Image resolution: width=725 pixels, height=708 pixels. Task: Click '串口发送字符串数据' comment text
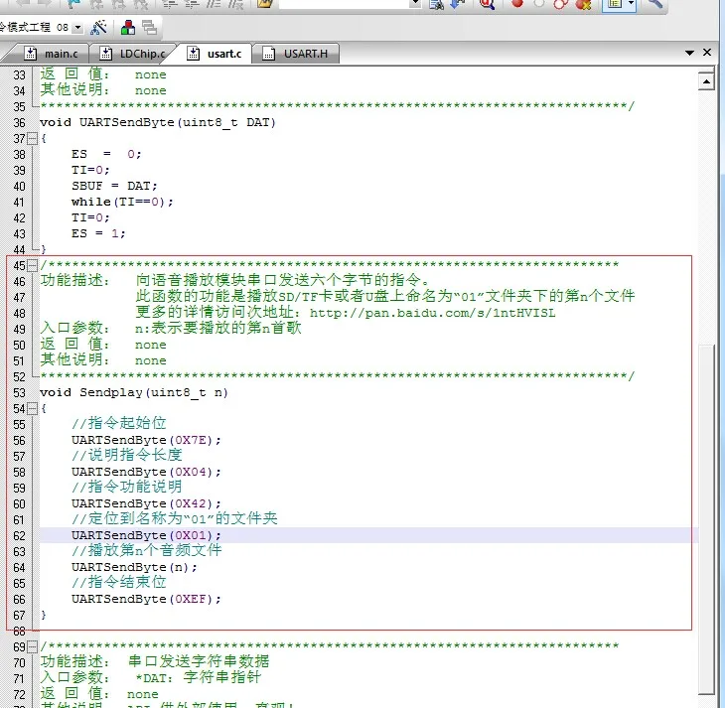coord(199,661)
